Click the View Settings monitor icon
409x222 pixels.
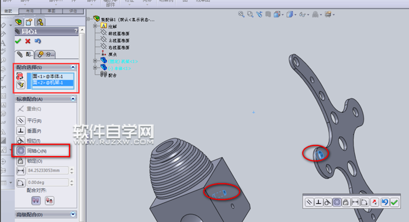point(328,15)
